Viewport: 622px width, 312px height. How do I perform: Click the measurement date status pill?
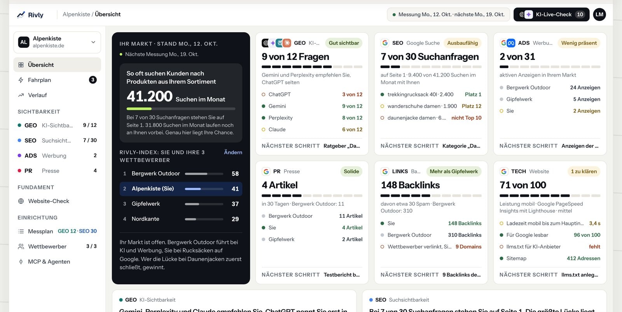click(448, 14)
